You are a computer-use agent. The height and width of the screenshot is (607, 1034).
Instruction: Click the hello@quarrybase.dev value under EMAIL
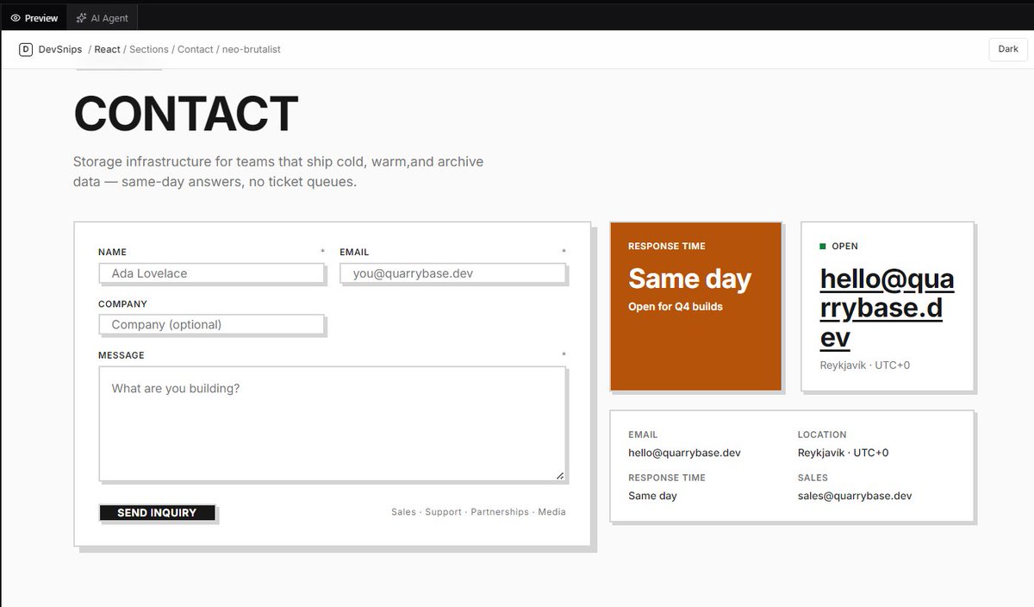(x=684, y=453)
